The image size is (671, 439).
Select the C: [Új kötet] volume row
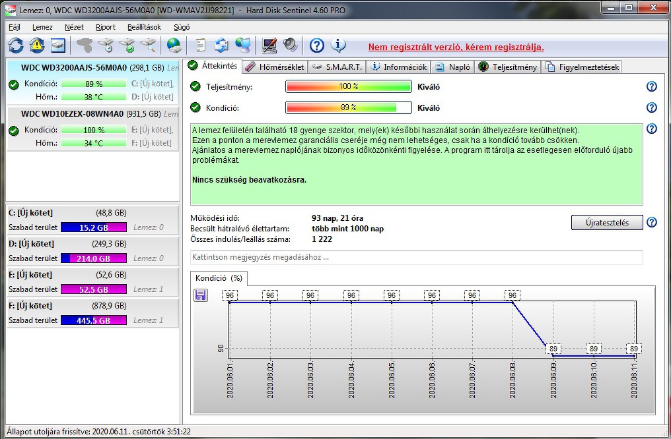tap(93, 220)
